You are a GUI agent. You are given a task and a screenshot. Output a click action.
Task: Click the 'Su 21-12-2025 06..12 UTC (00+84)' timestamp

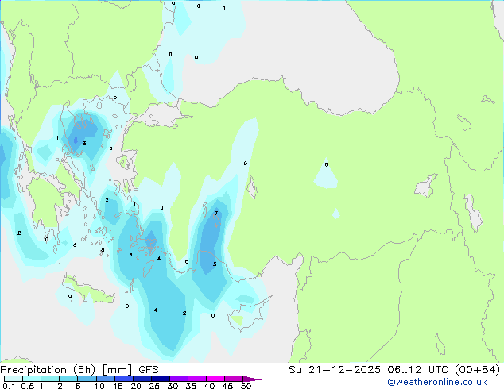pyautogui.click(x=394, y=370)
